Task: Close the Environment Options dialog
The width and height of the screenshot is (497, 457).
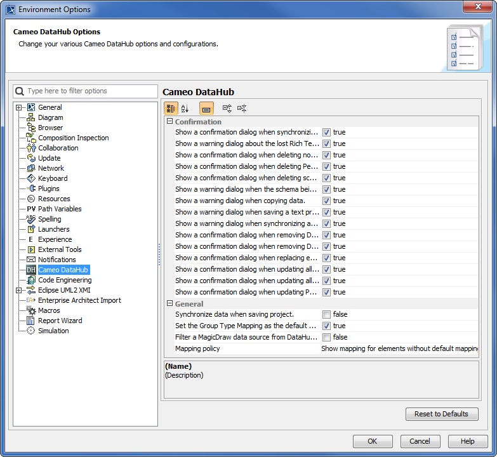Action: point(478,6)
